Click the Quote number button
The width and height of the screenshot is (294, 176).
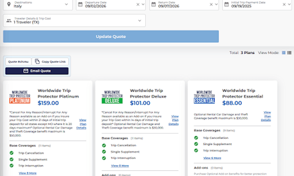tap(17, 62)
